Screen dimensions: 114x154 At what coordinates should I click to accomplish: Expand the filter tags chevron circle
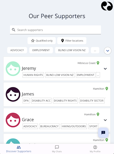108,51
